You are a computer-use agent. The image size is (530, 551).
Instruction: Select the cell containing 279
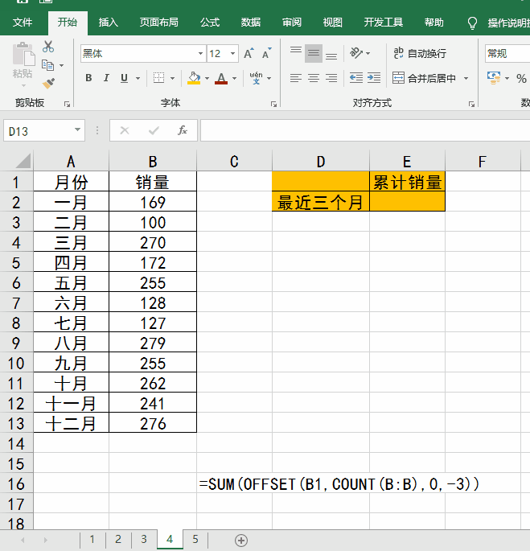pos(153,343)
